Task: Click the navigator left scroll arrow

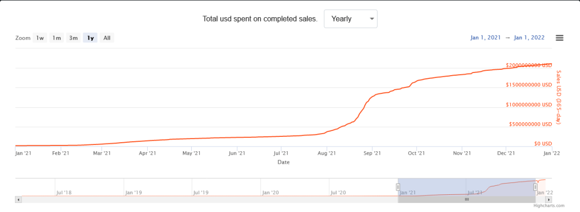Action: [18, 200]
